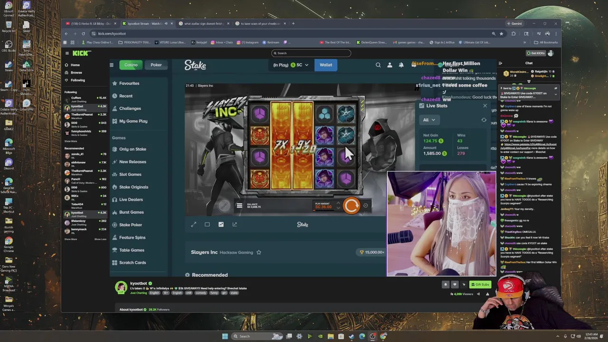Viewport: 608px width, 342px height.
Task: Switch to the Poker tab on Stake
Action: coord(156,65)
